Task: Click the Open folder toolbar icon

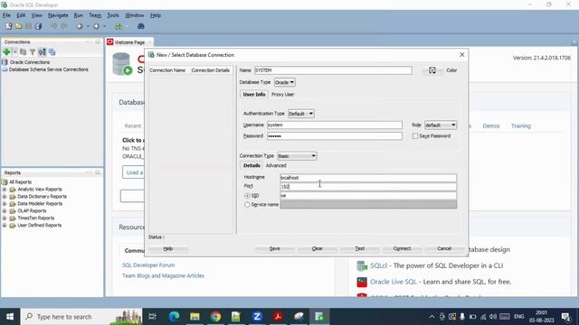Action: (x=18, y=26)
